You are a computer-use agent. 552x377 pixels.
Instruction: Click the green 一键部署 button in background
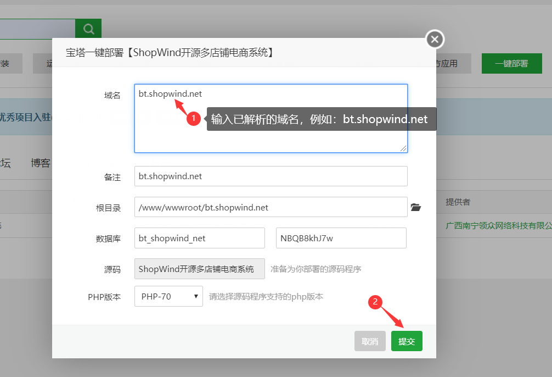[512, 64]
